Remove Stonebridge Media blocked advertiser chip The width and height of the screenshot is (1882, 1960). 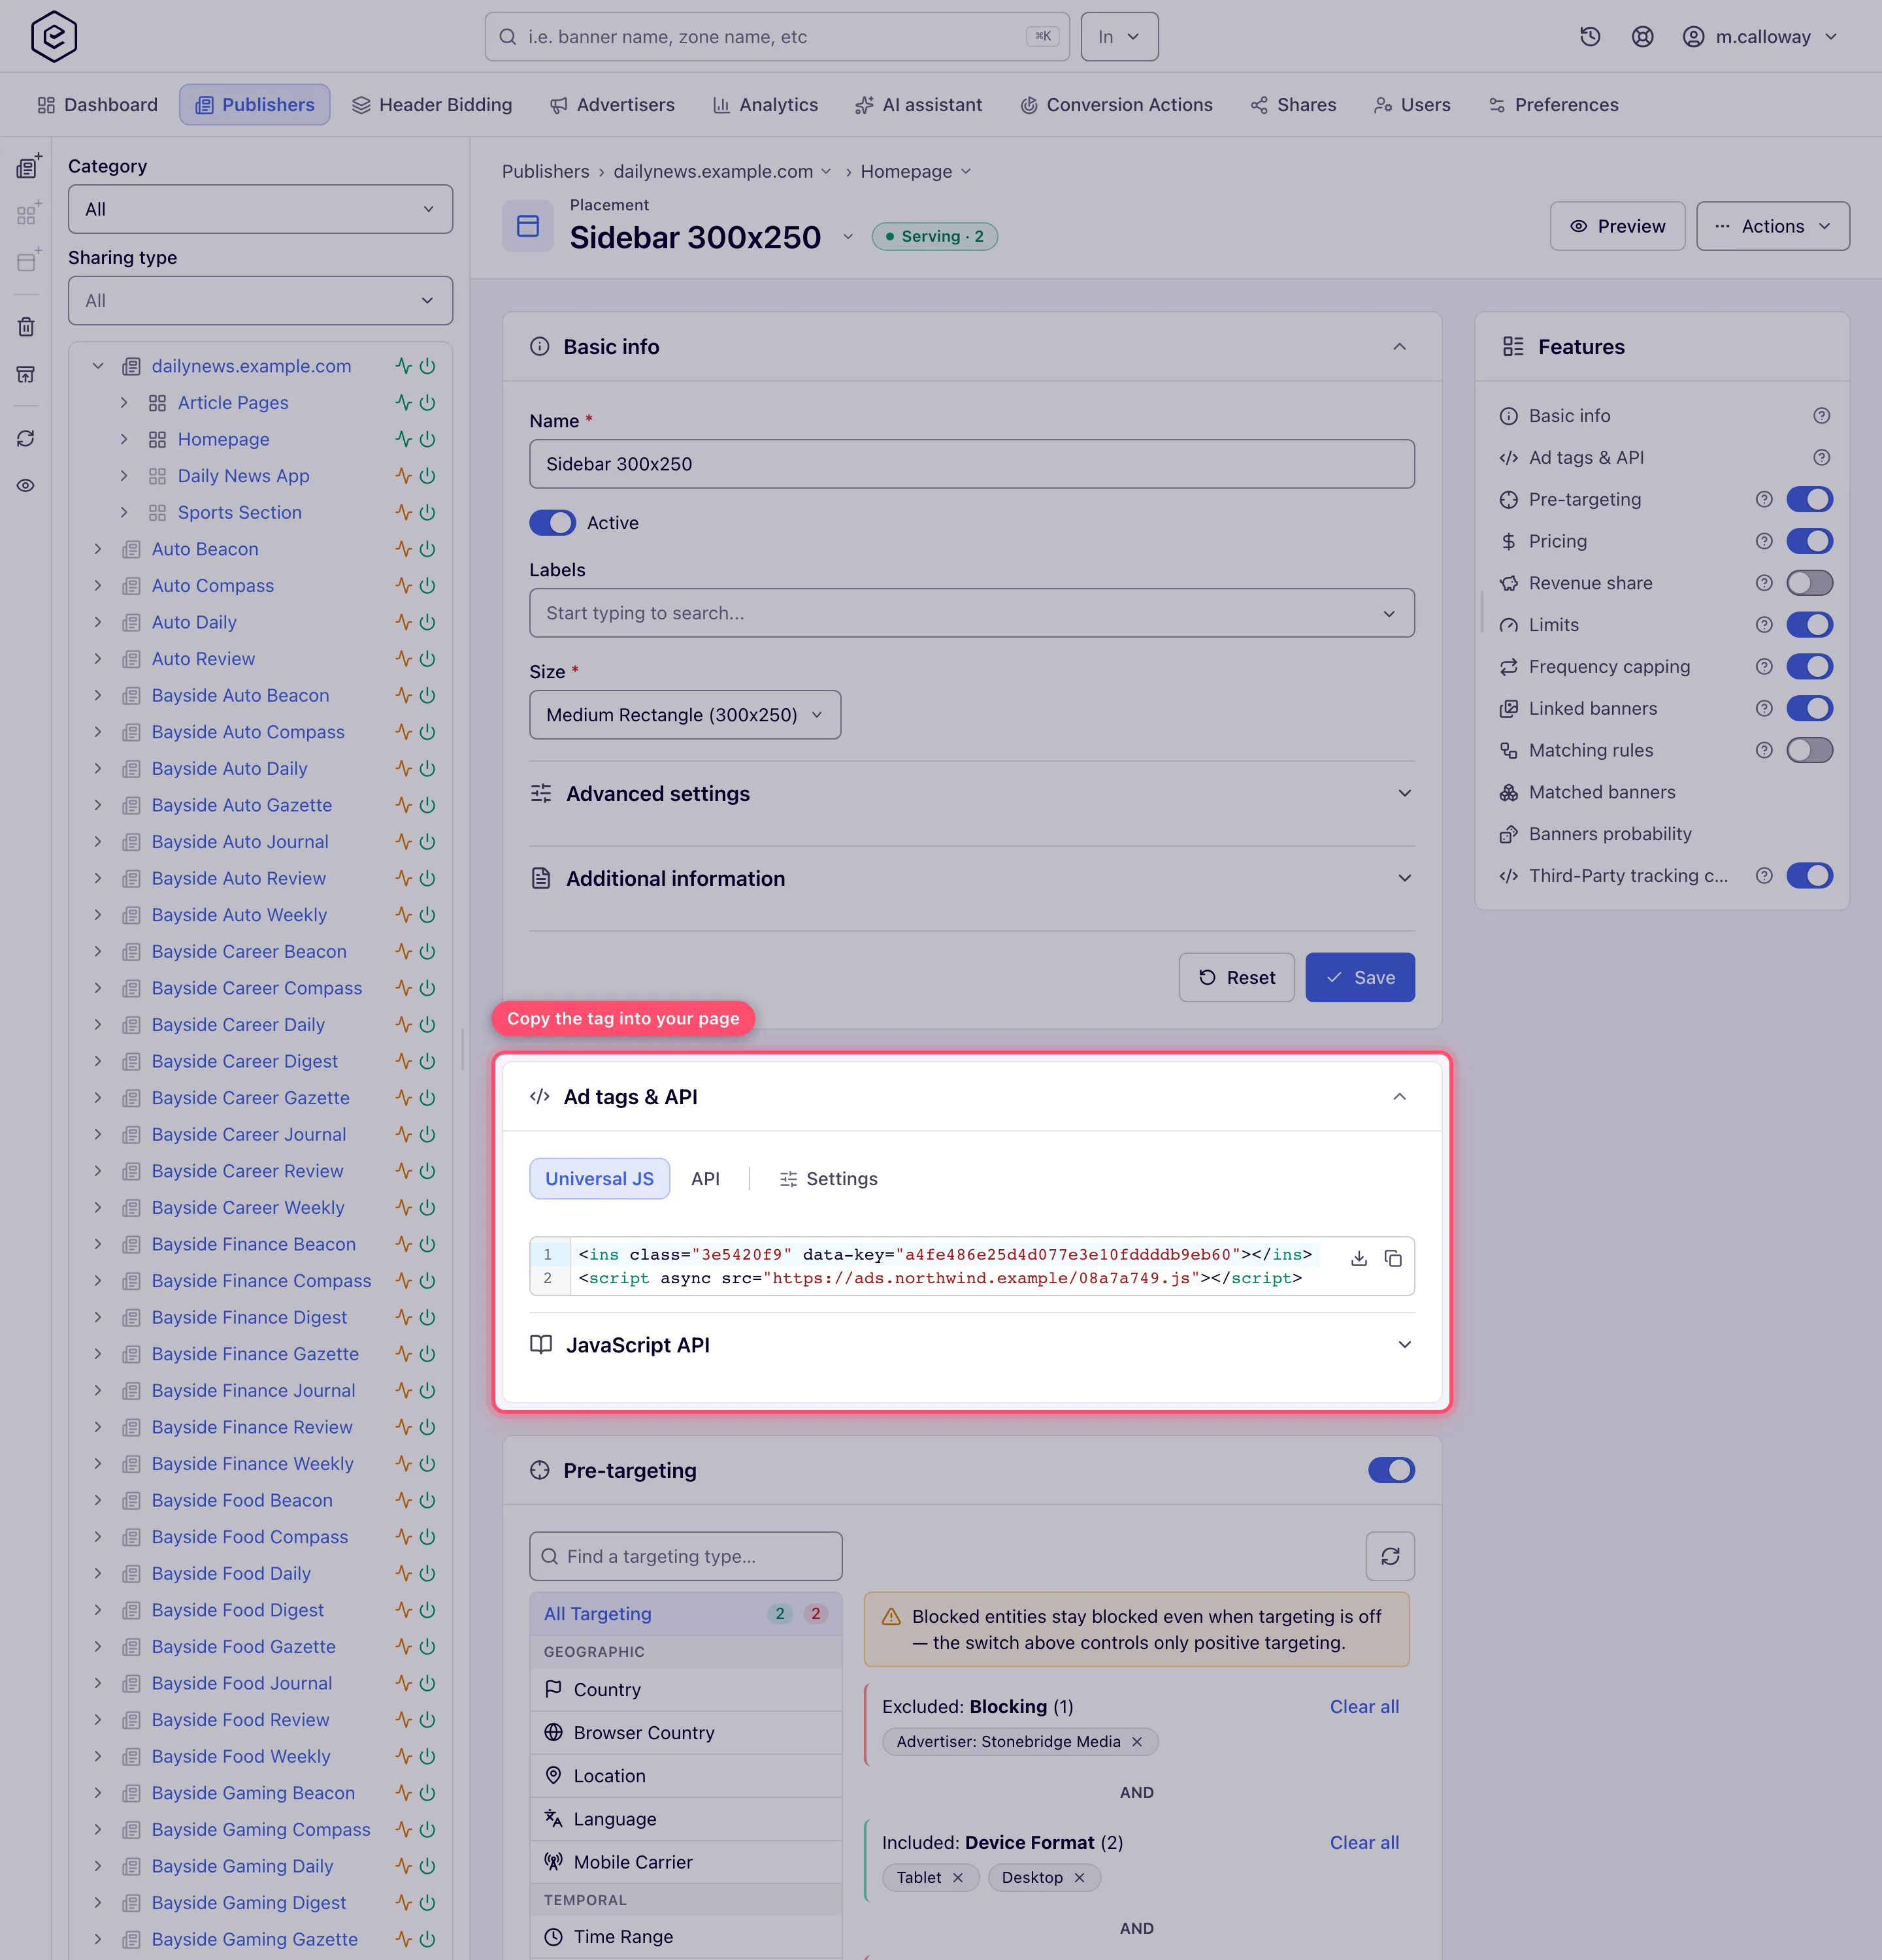tap(1137, 1742)
